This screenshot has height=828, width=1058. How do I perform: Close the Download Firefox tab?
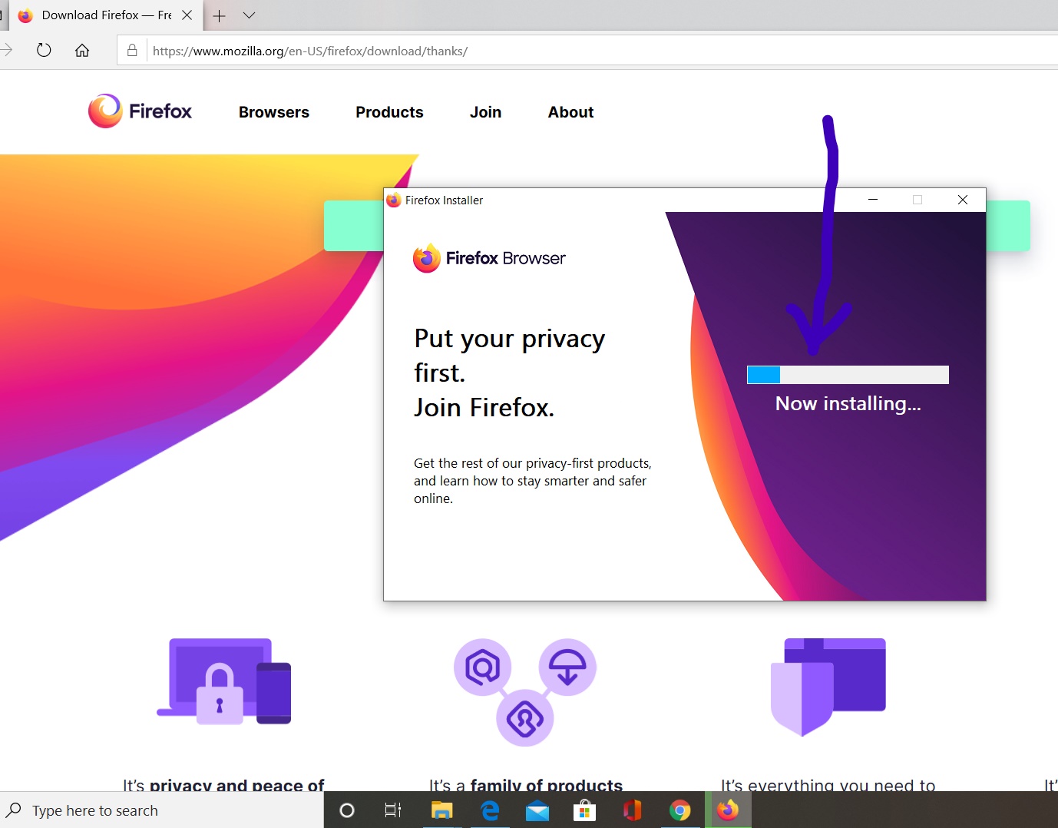coord(187,15)
